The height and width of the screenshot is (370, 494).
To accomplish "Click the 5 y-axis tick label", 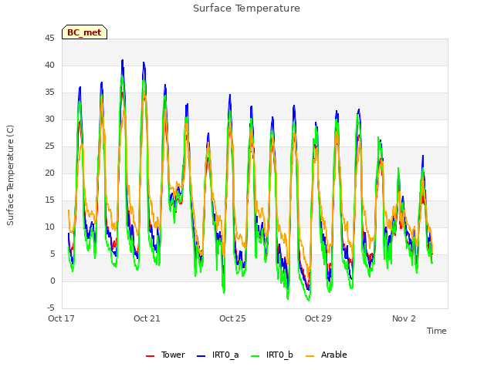I will click(x=52, y=254).
